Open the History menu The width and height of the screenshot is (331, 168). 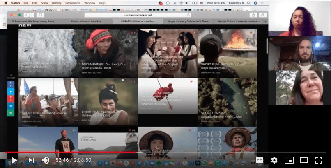[56, 3]
